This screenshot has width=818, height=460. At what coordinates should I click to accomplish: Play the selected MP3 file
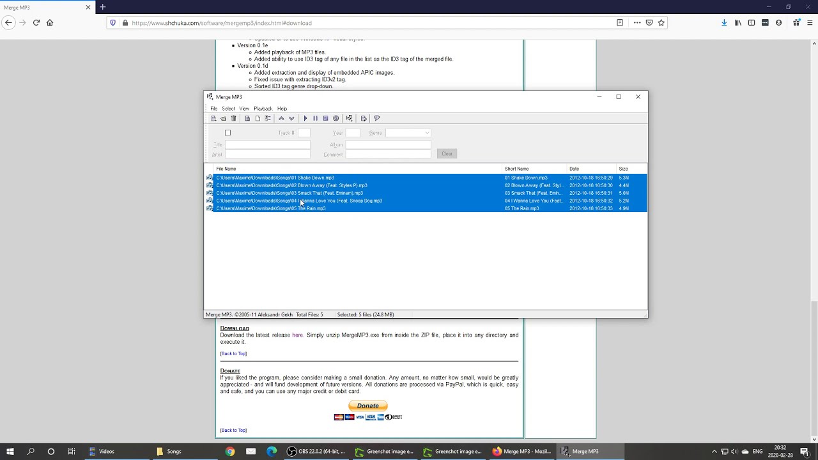(305, 118)
